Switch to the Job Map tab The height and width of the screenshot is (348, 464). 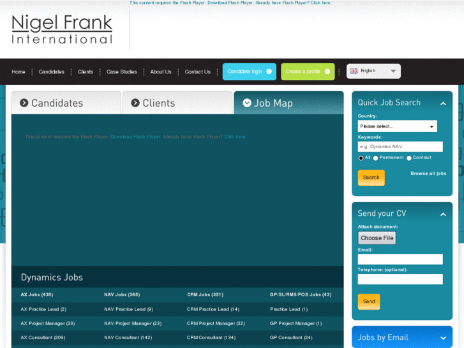click(289, 103)
